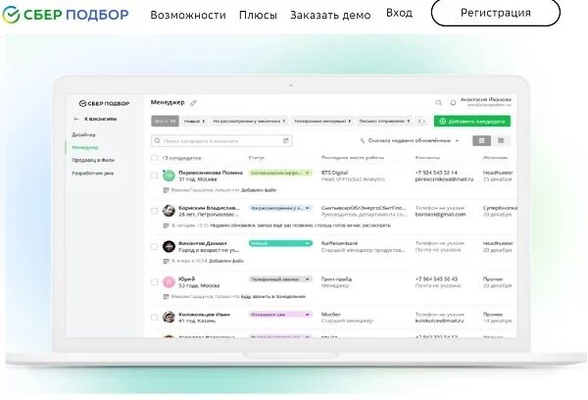588x400 pixels.
Task: Toggle checkbox for Колокольцев Иван
Action: [154, 318]
